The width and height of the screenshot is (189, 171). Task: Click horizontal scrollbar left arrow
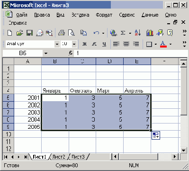[x=115, y=157]
